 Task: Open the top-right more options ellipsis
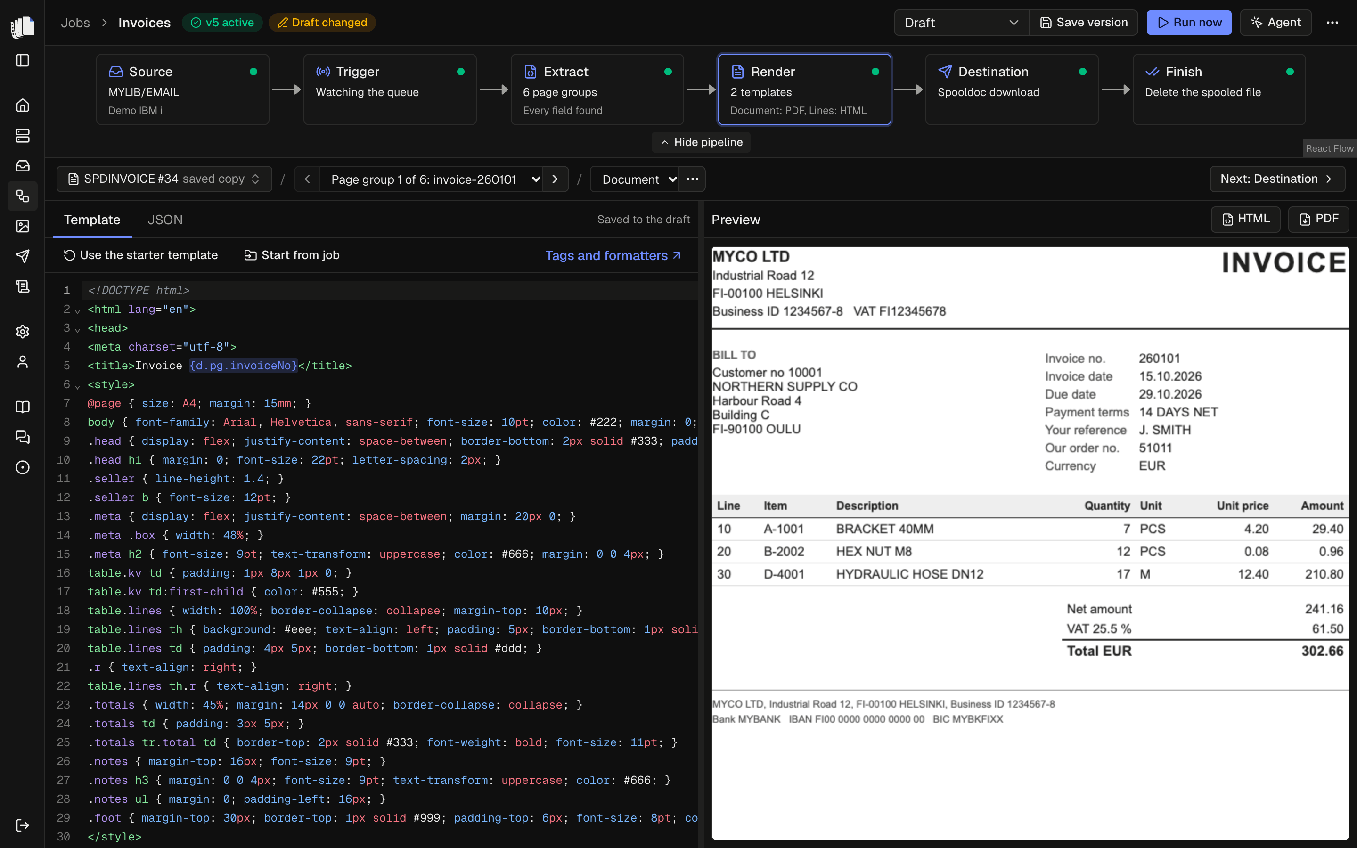click(x=1332, y=23)
